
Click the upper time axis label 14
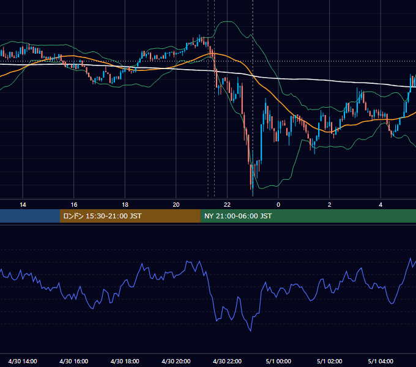(23, 205)
